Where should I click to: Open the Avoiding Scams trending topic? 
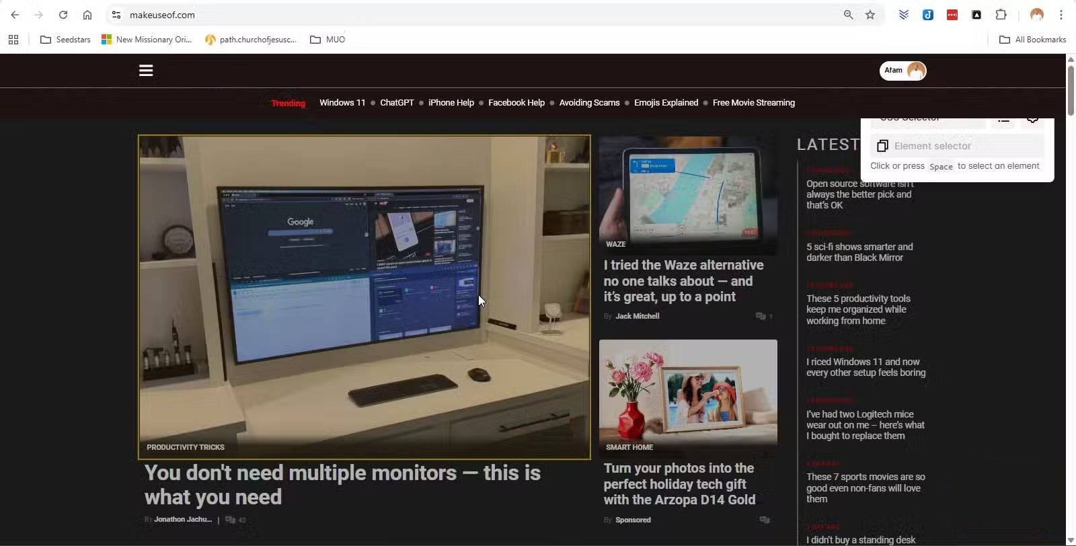(x=589, y=103)
